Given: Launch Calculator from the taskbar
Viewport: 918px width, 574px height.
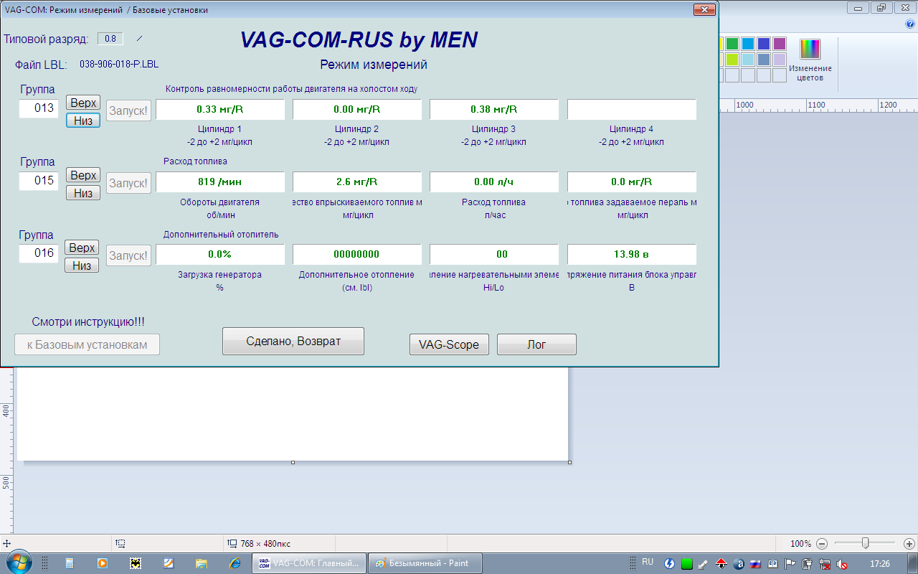Looking at the screenshot, I should click(70, 563).
